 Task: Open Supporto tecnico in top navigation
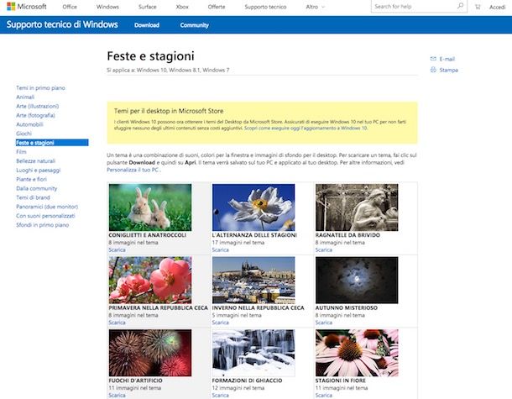[265, 7]
